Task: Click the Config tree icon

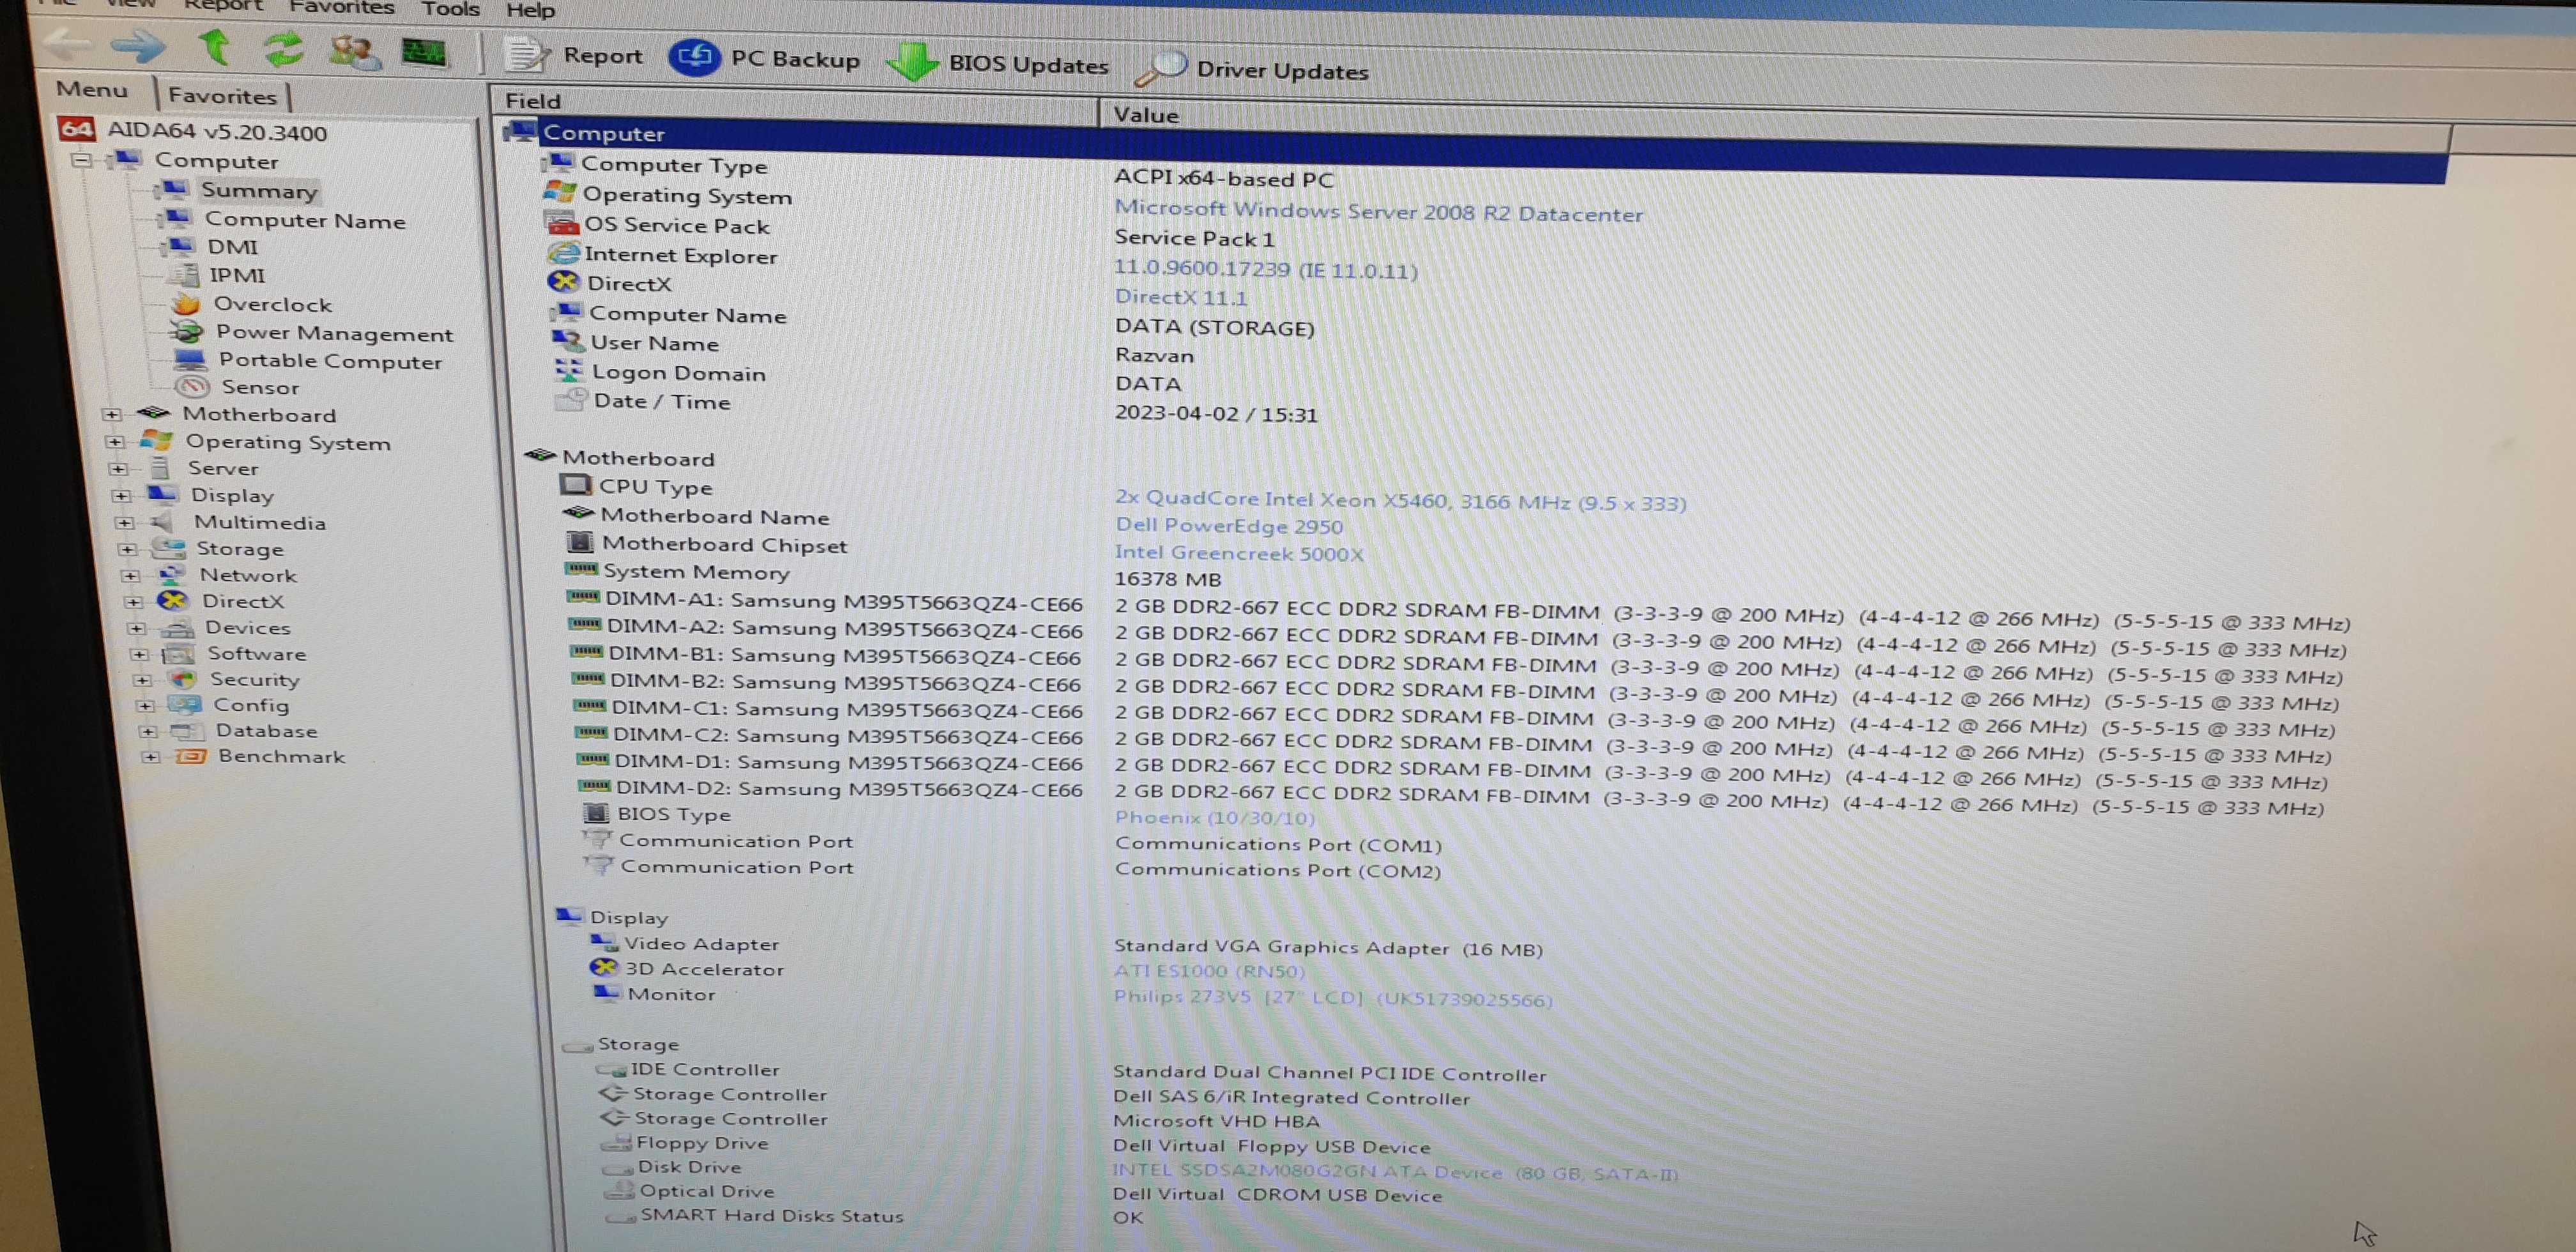Action: click(185, 705)
